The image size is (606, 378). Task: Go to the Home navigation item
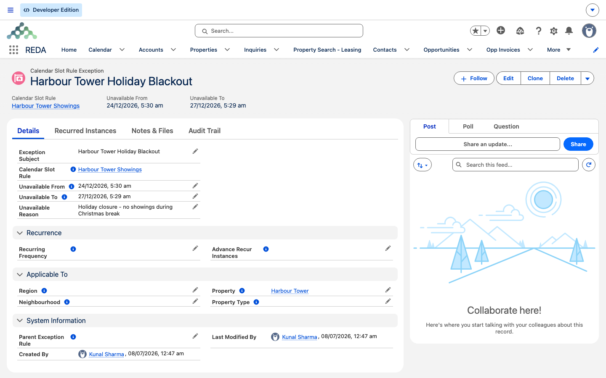pos(69,50)
